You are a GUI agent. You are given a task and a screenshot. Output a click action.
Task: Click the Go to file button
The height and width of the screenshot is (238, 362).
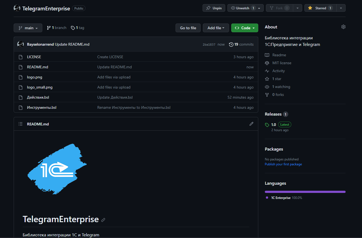pos(188,28)
